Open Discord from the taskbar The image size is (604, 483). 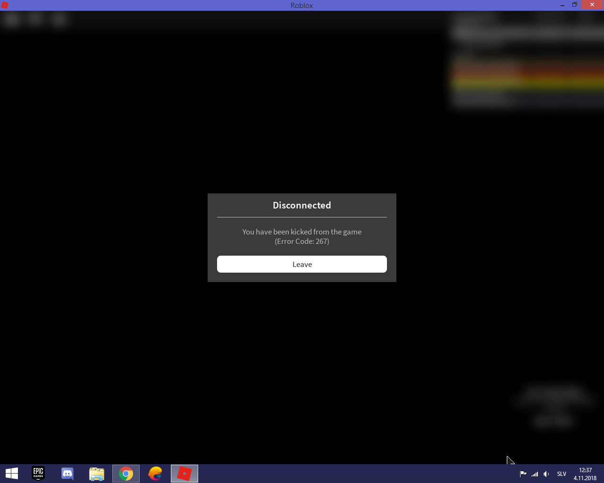67,474
